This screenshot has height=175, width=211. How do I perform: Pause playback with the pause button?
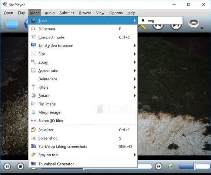pos(7,167)
